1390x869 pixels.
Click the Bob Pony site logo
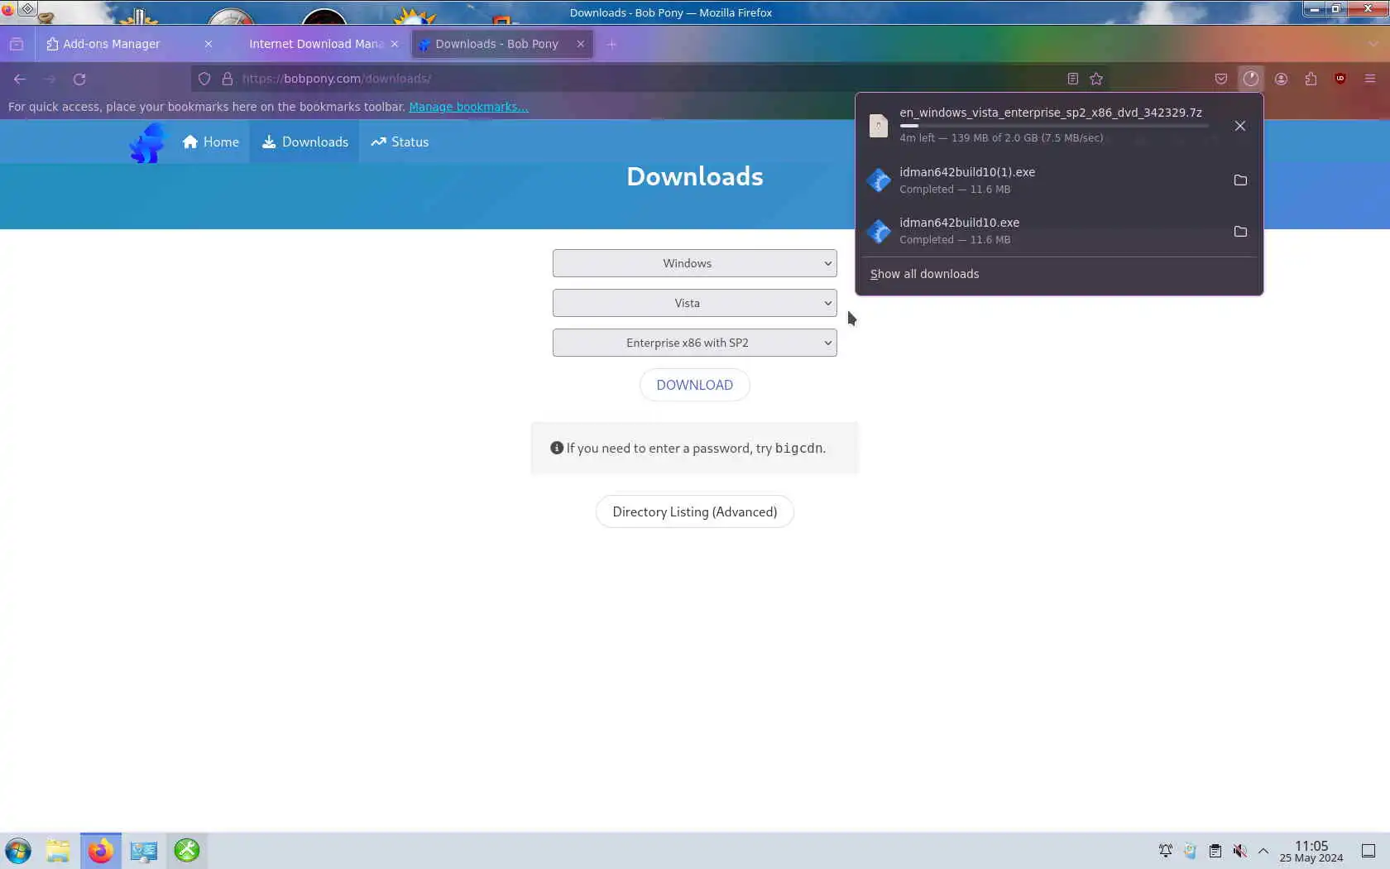[148, 142]
